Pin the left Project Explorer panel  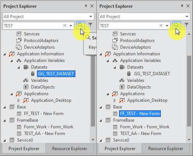pos(86,6)
